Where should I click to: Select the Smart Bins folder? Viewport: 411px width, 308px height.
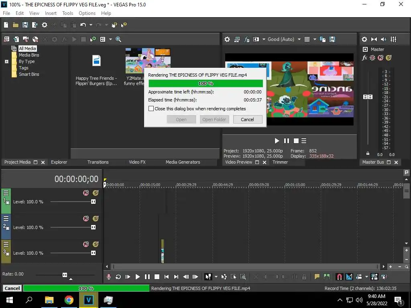pyautogui.click(x=29, y=74)
